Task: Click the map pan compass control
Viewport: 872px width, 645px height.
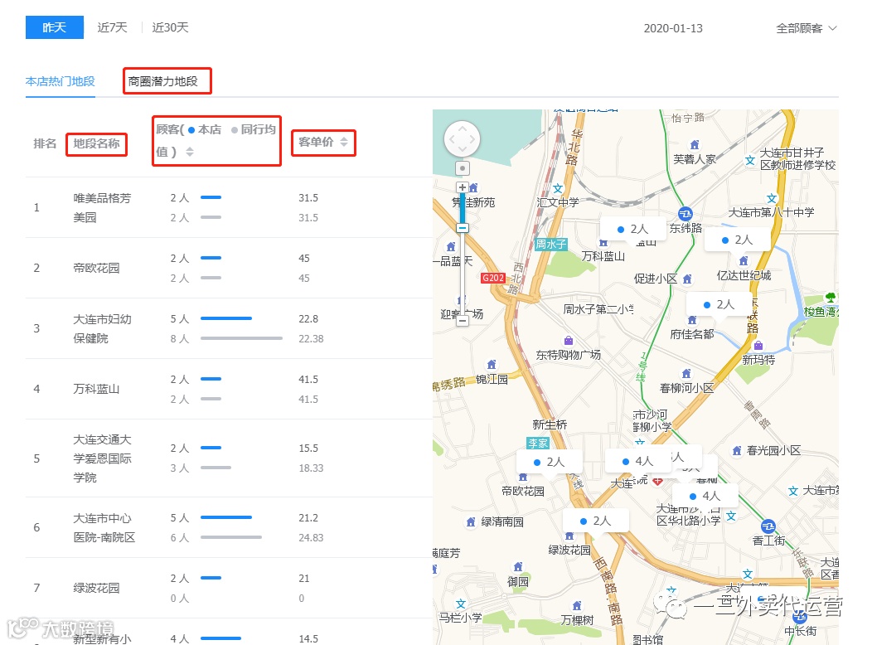Action: pos(463,139)
